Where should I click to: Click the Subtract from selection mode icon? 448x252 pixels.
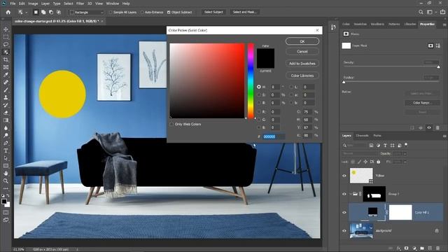(x=51, y=13)
